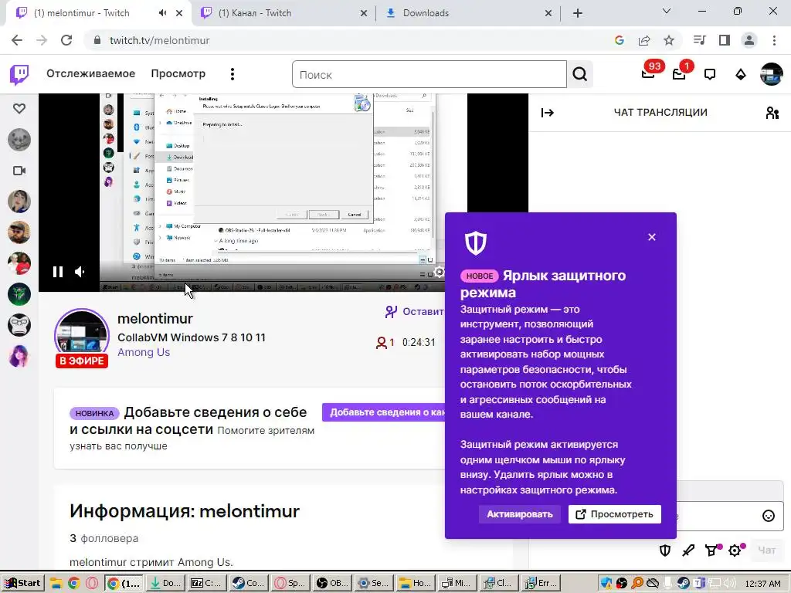Viewport: 791px width, 593px height.
Task: Click the melontimur channel name
Action: point(155,319)
